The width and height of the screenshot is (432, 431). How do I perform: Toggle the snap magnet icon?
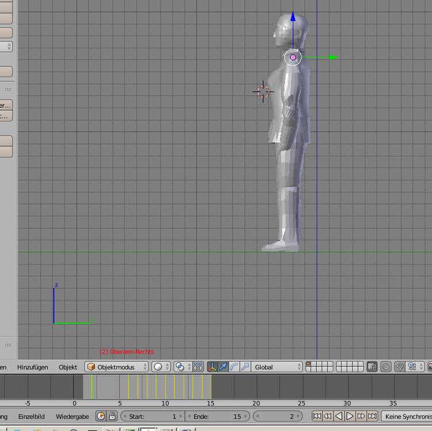(400, 367)
